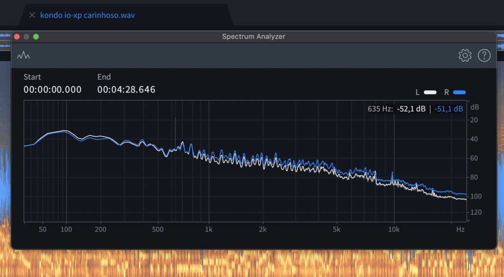This screenshot has height=277, width=504.
Task: Click the -52,1 dB left channel readout
Action: pos(411,109)
